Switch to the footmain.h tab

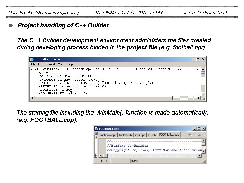click(125, 135)
